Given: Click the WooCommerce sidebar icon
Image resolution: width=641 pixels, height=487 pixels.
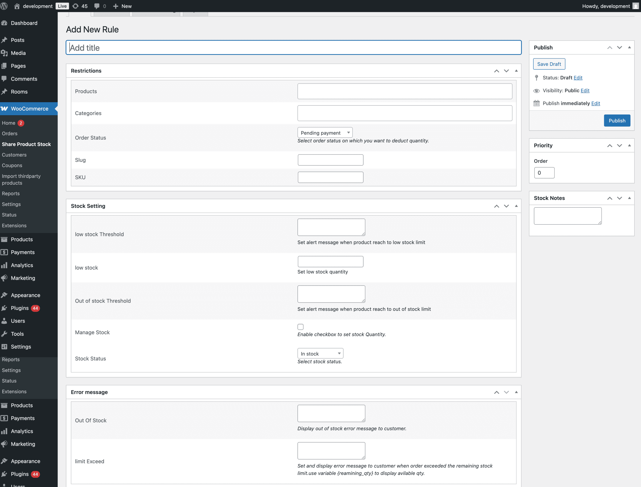Looking at the screenshot, I should click(x=4, y=109).
